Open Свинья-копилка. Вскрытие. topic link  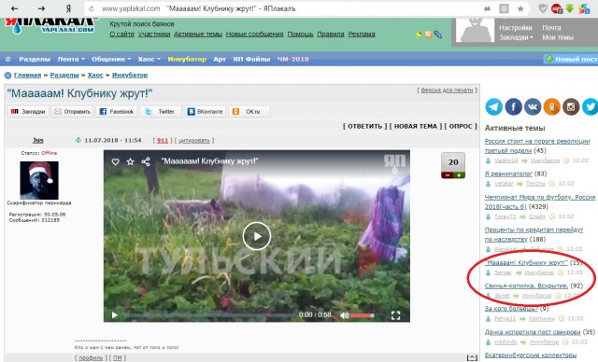pyautogui.click(x=526, y=285)
